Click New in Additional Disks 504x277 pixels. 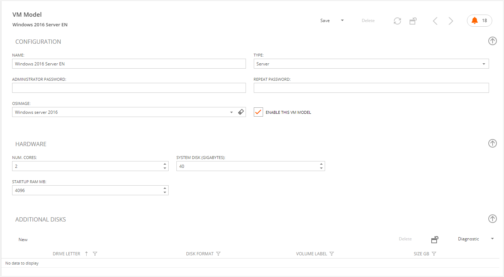23,240
